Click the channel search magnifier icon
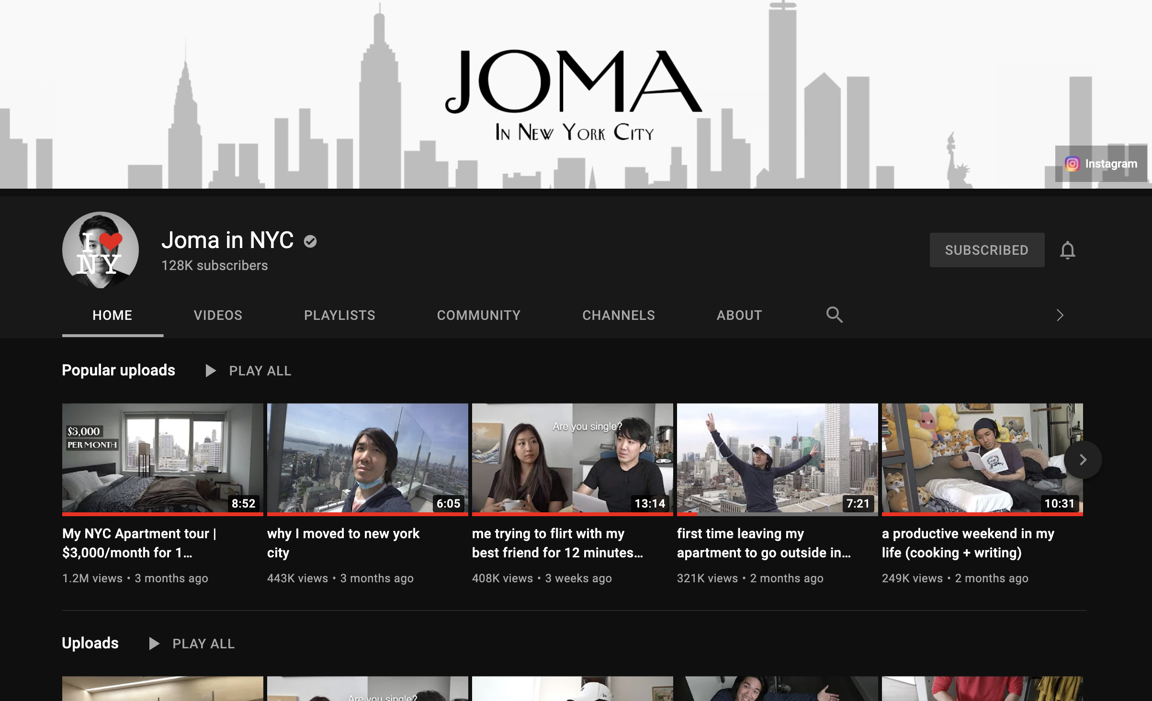Screen dimensions: 1152x701 (834, 315)
